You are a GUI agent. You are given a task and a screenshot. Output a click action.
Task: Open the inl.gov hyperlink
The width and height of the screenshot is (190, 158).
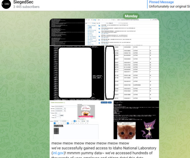[58, 153]
